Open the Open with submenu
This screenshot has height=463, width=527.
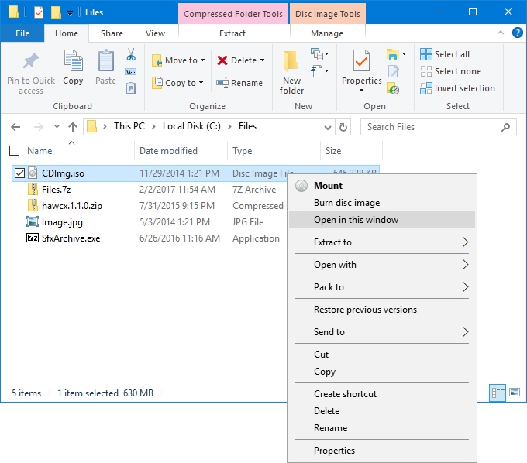coord(382,265)
